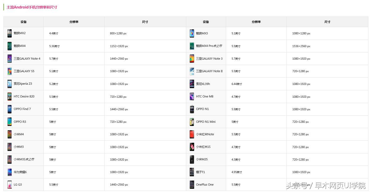Click the LG G3 phone icon
The width and height of the screenshot is (370, 192).
(x=10, y=185)
